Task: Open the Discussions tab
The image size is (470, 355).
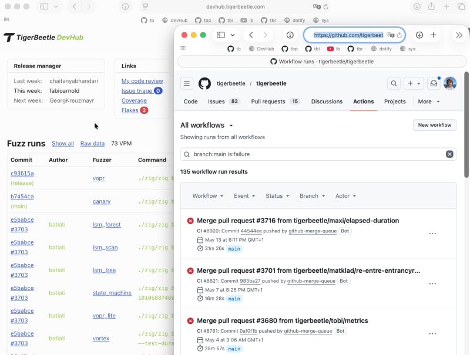Action: pos(327,102)
